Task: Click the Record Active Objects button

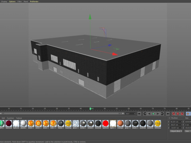Action: pyautogui.click(x=173, y=114)
